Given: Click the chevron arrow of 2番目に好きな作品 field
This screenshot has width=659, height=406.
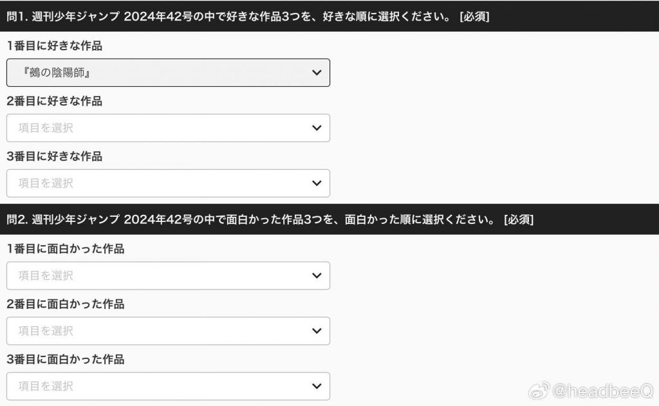Looking at the screenshot, I should point(317,128).
